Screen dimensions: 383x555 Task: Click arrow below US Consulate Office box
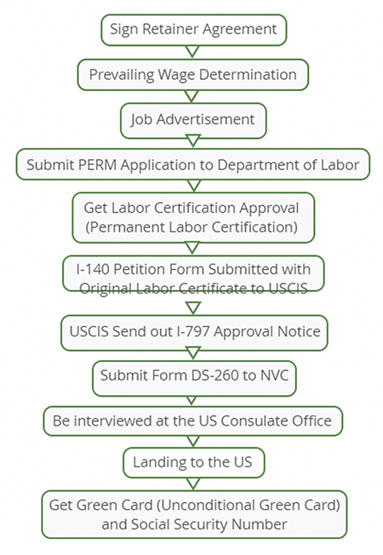tap(193, 442)
